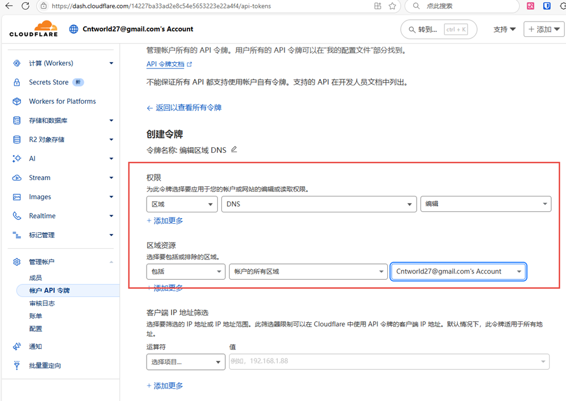Screen dimensions: 566x401
Task: Click the notifications megaphone icon
Action: (16, 347)
